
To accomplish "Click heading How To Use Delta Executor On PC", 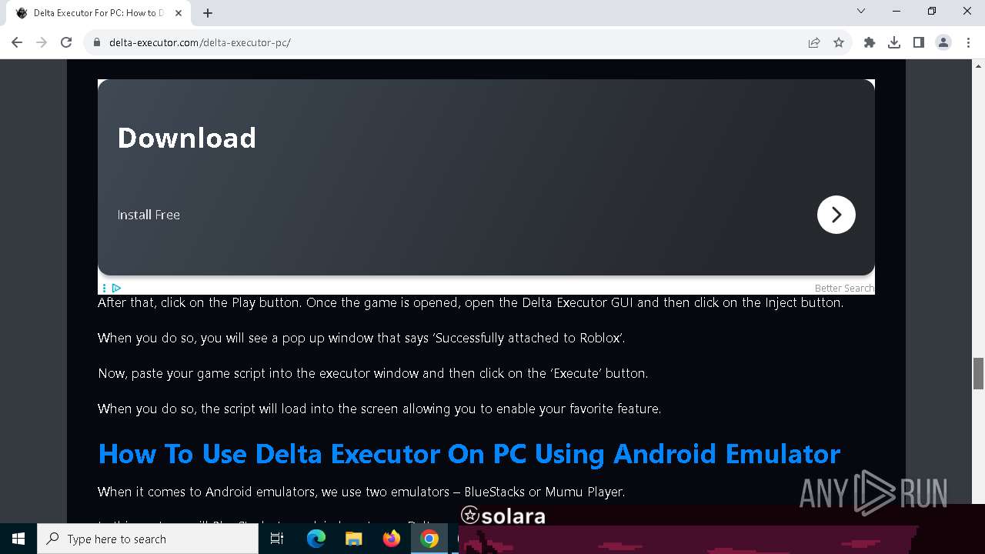I will point(469,453).
